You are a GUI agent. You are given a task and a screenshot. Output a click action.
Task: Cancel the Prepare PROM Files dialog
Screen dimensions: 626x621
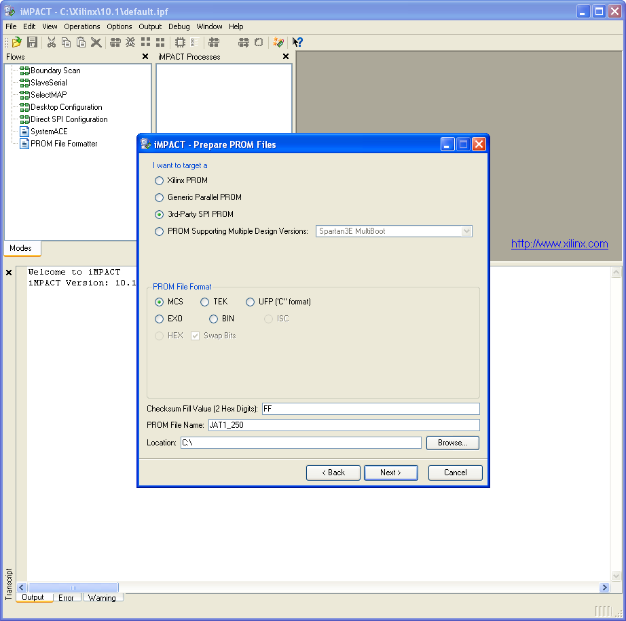point(455,473)
